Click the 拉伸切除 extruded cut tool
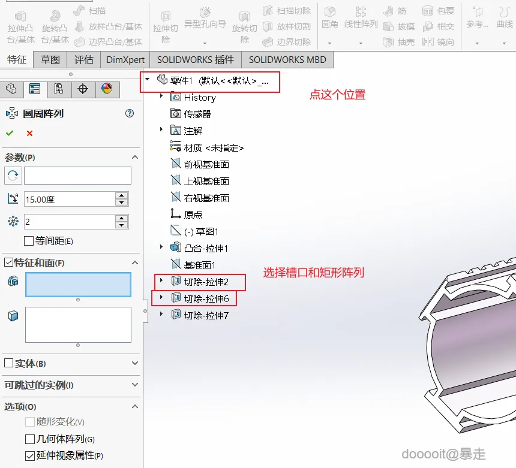Image resolution: width=516 pixels, height=468 pixels. coord(166,28)
